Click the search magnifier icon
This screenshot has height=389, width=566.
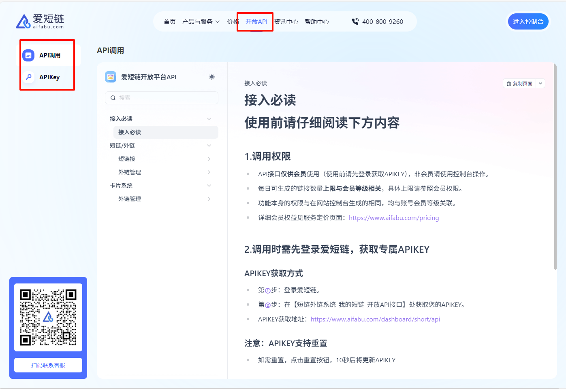[x=113, y=98]
